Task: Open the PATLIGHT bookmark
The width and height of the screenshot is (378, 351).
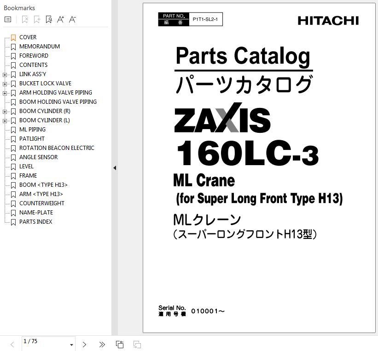Action: 32,139
